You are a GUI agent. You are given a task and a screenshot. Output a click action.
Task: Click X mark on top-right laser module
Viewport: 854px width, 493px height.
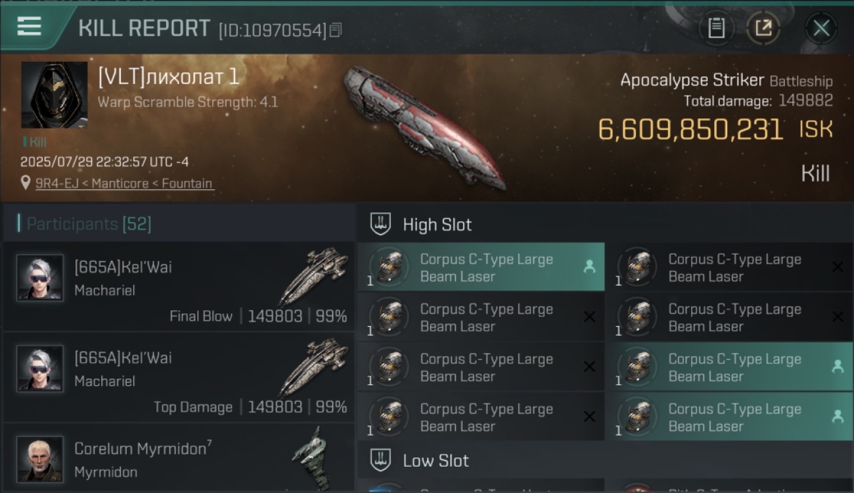(x=838, y=267)
